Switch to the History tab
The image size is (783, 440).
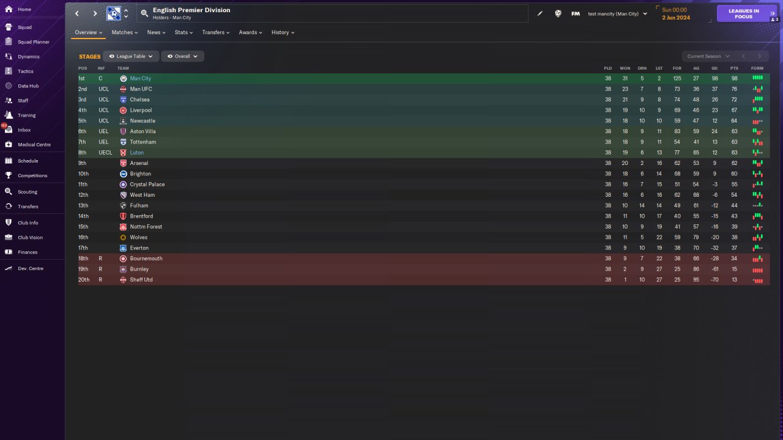click(x=283, y=32)
